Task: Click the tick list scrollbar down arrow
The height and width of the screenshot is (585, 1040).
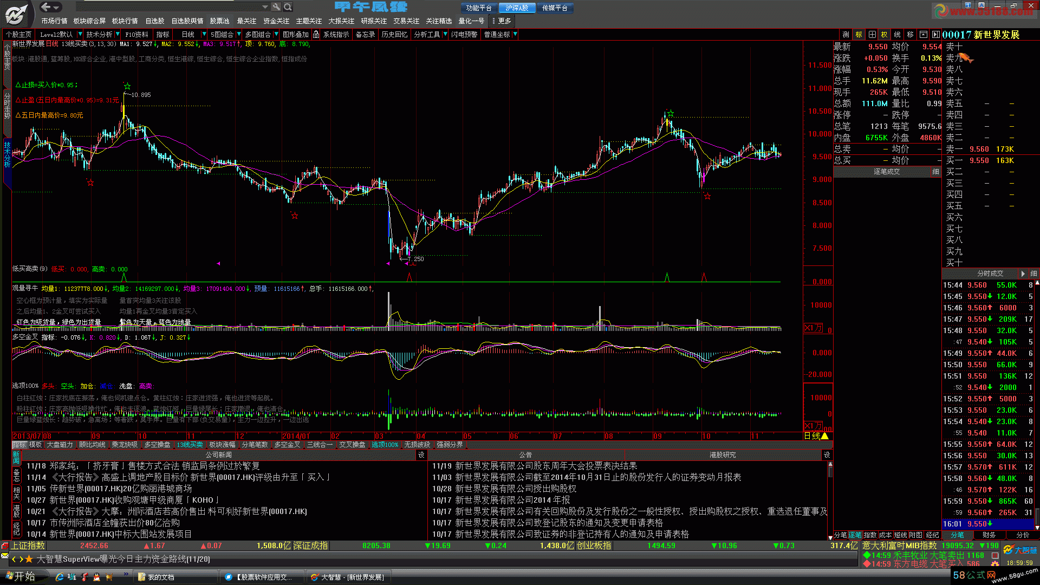Action: 1037,527
